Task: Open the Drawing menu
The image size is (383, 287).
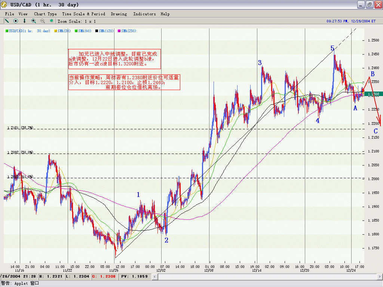Action: pos(119,14)
